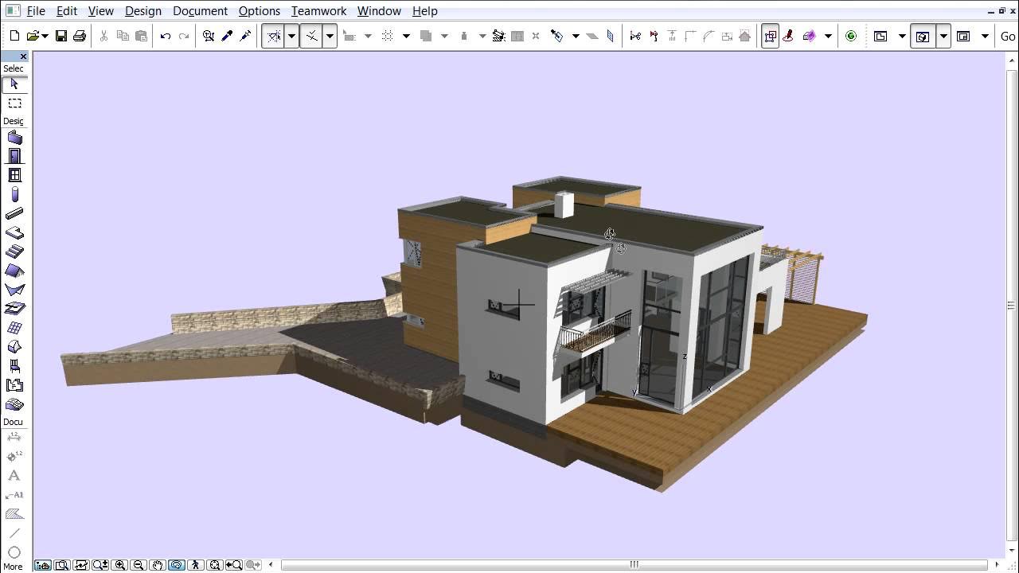Select the Text tool letter A
Viewport: 1019px width, 573px height.
[14, 476]
